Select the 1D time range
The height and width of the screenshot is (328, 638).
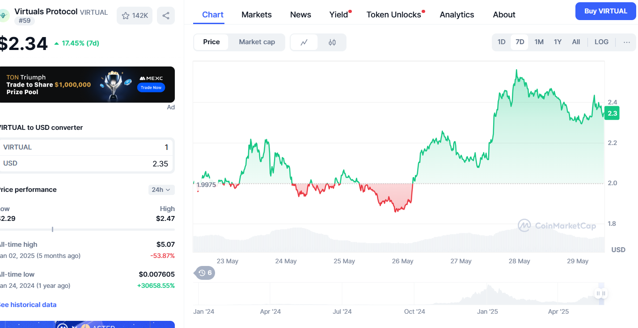coord(501,42)
